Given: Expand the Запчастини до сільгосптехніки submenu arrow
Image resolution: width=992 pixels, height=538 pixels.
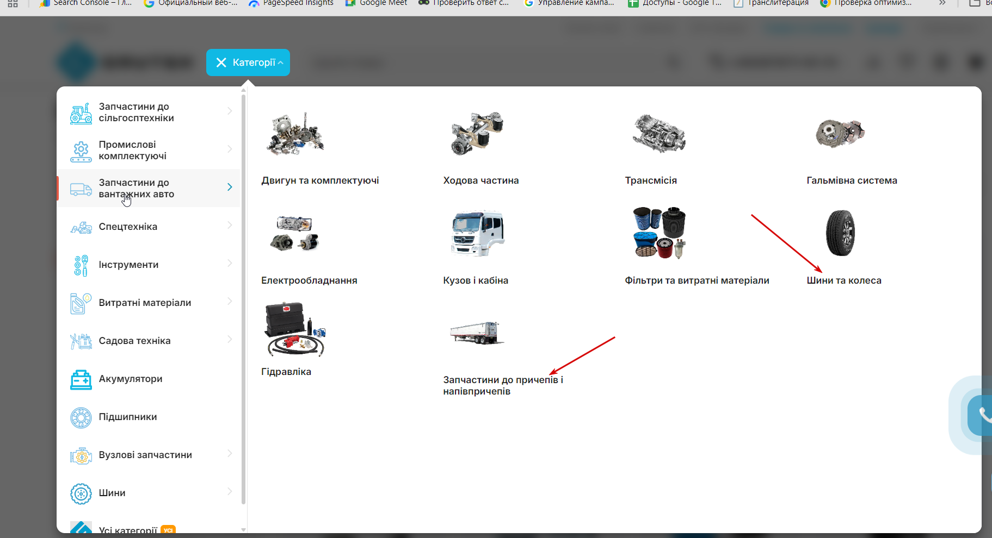Looking at the screenshot, I should click(230, 111).
